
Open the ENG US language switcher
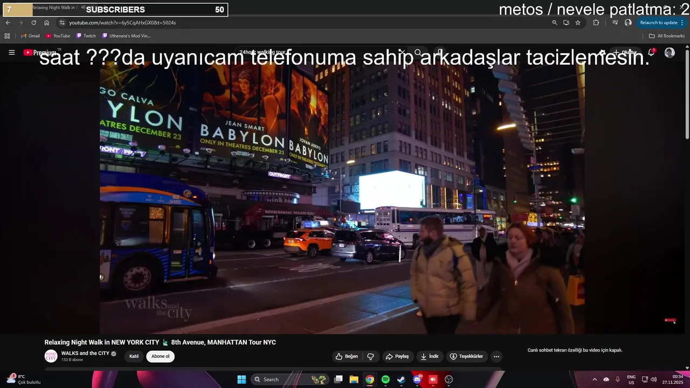pos(631,379)
